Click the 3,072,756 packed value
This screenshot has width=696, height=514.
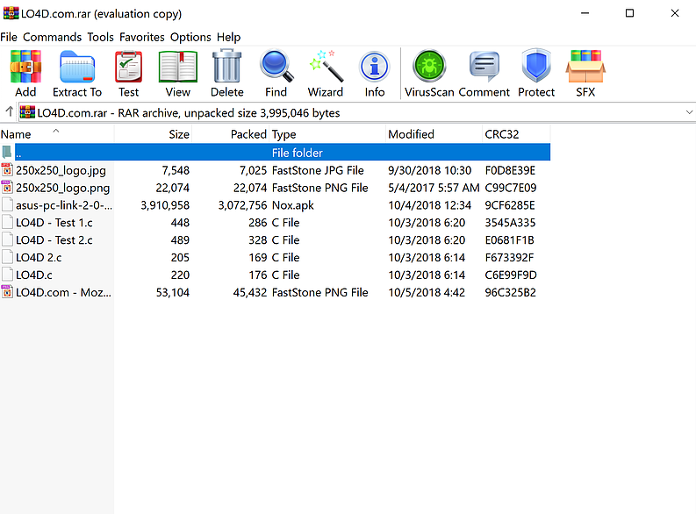click(242, 205)
